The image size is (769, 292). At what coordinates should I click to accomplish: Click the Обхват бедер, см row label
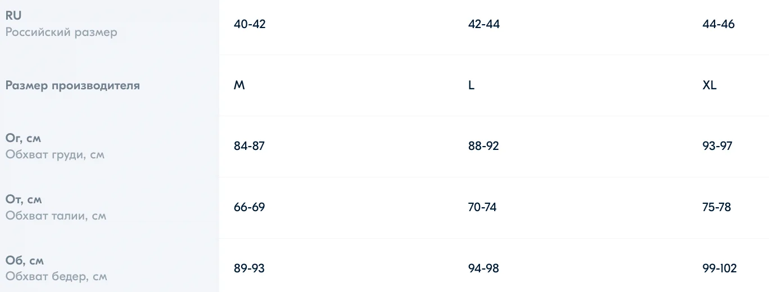click(x=56, y=268)
